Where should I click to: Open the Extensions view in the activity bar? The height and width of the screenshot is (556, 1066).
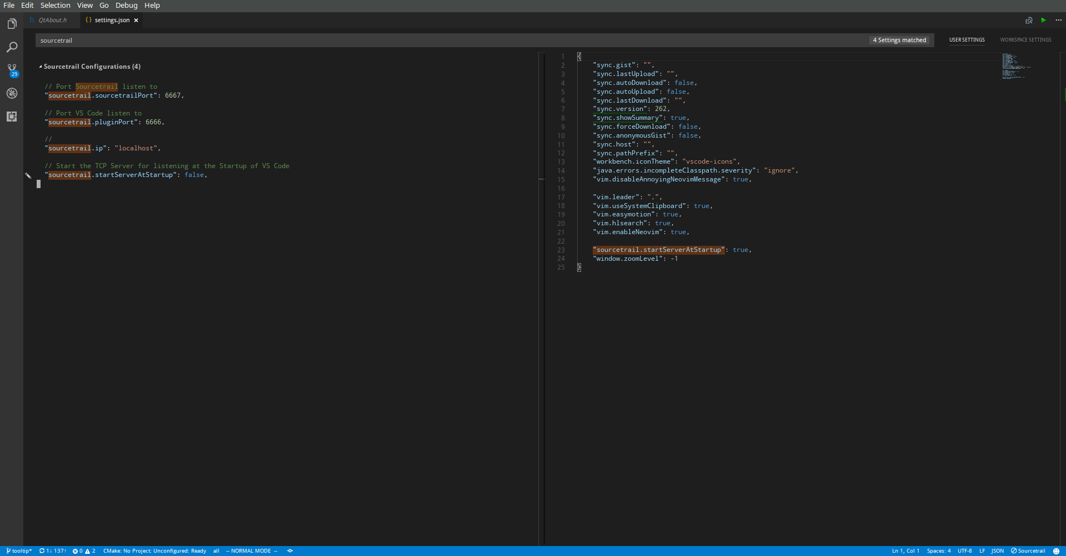12,117
